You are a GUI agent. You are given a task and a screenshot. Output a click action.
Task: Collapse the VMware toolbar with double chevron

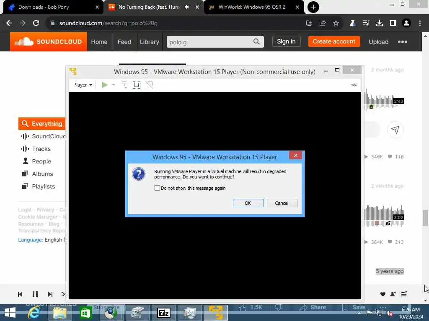pos(354,85)
